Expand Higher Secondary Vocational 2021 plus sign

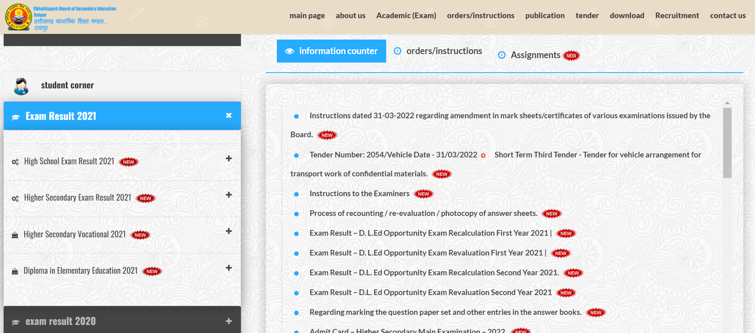[x=229, y=231]
